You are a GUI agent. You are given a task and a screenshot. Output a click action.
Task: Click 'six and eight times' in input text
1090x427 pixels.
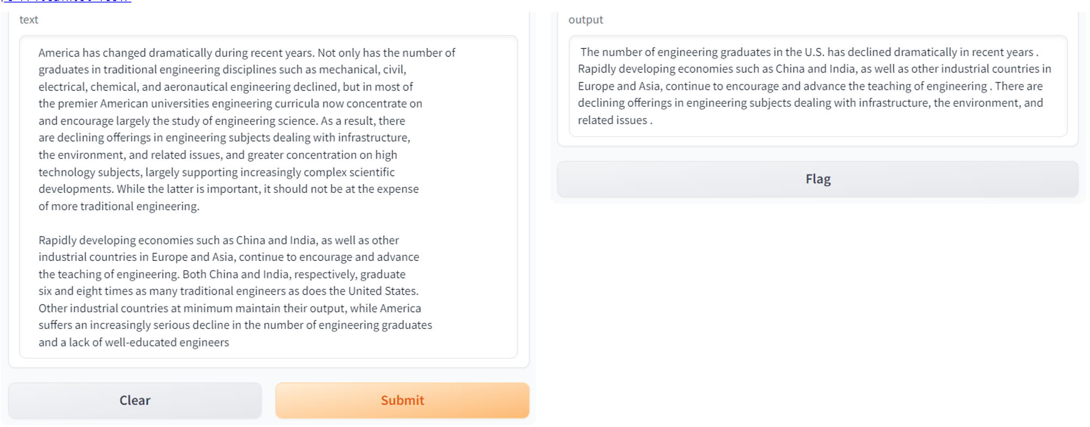click(x=87, y=291)
